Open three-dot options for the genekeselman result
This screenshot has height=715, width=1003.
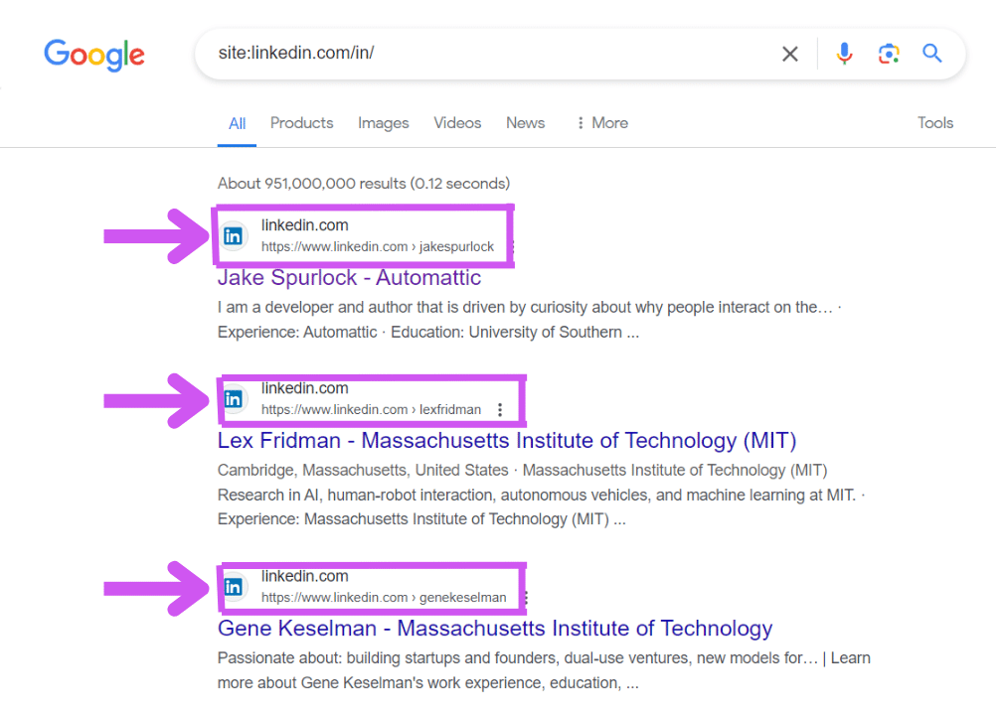pos(525,598)
